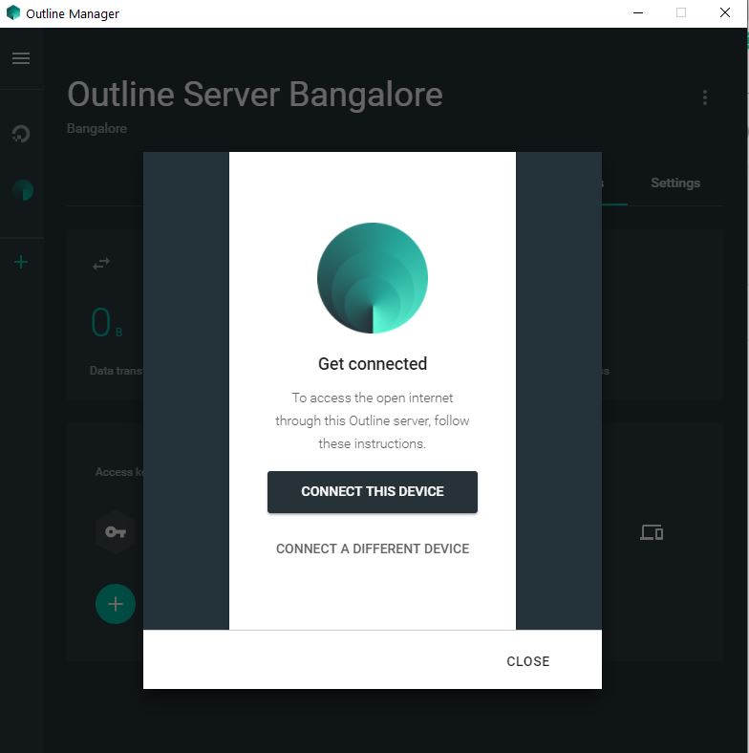Click the Bangalore location subtitle
The image size is (749, 753).
coord(97,129)
